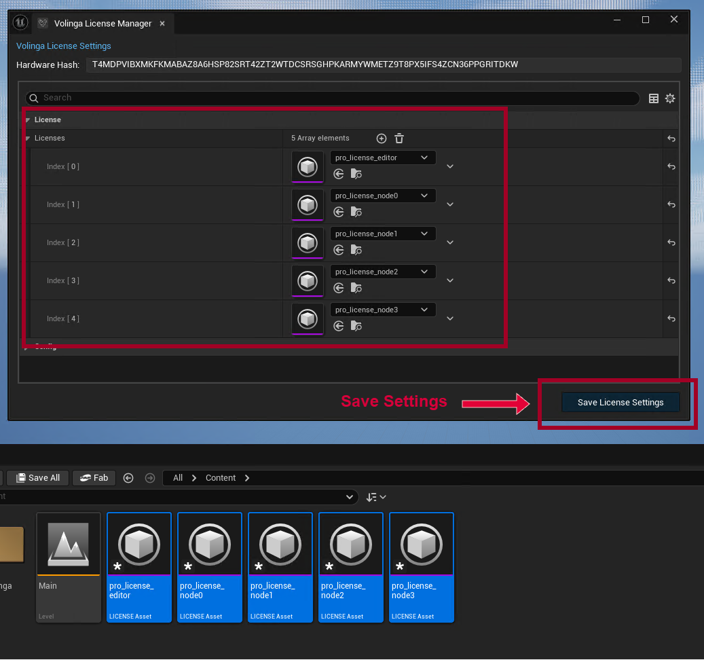Viewport: 704px width, 660px height.
Task: Open the details view settings gear
Action: pyautogui.click(x=670, y=98)
